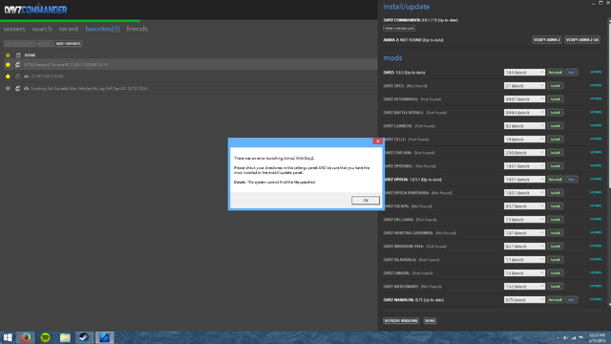Toggle favorite star for Overpoch Taviana server
This screenshot has width=611, height=344.
click(8, 65)
